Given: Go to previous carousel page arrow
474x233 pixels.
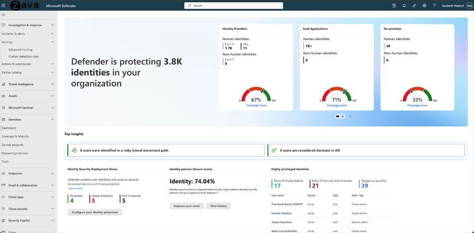Looking at the screenshot, I should (x=330, y=116).
